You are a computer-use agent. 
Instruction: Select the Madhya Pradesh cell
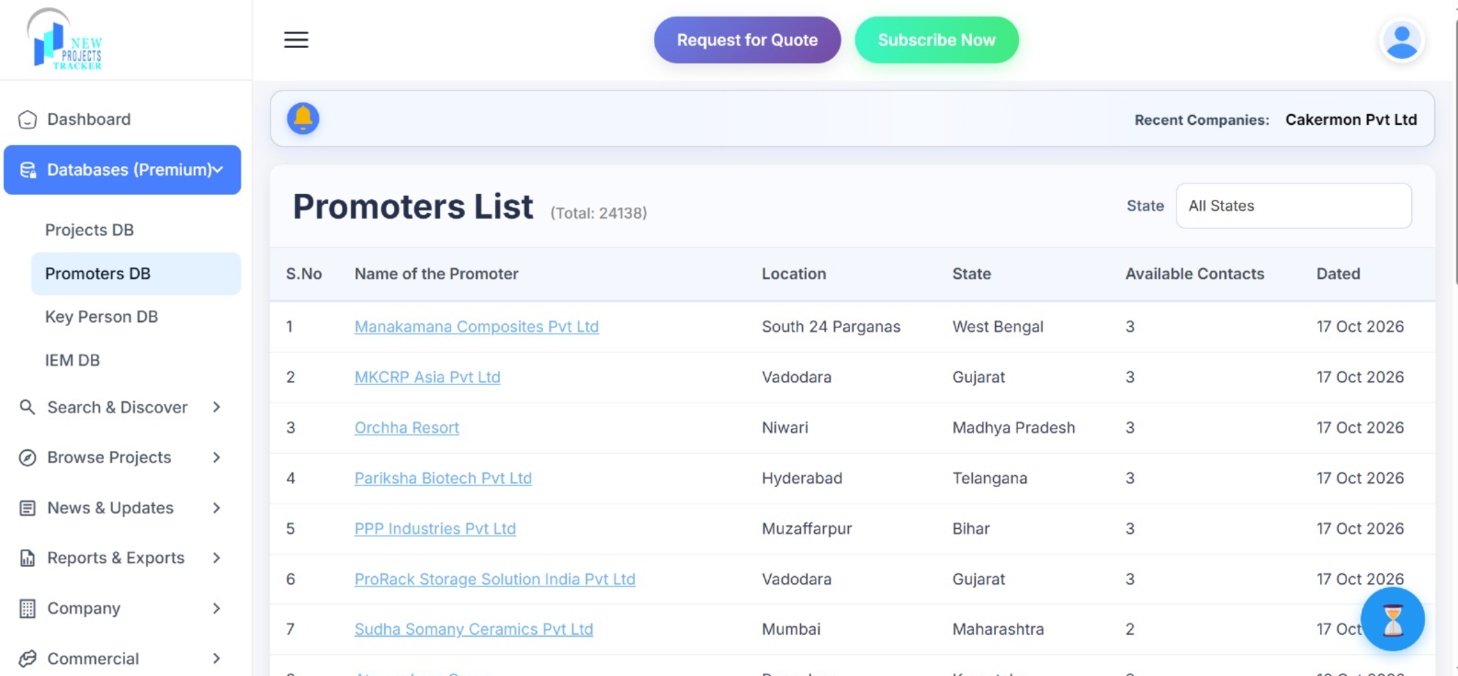(1013, 428)
